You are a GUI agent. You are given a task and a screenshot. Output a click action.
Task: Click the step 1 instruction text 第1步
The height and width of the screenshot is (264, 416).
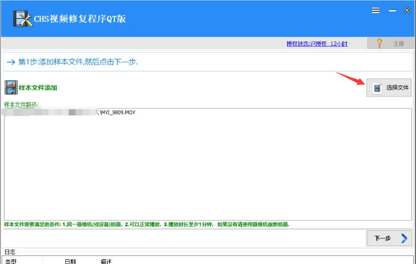[78, 62]
